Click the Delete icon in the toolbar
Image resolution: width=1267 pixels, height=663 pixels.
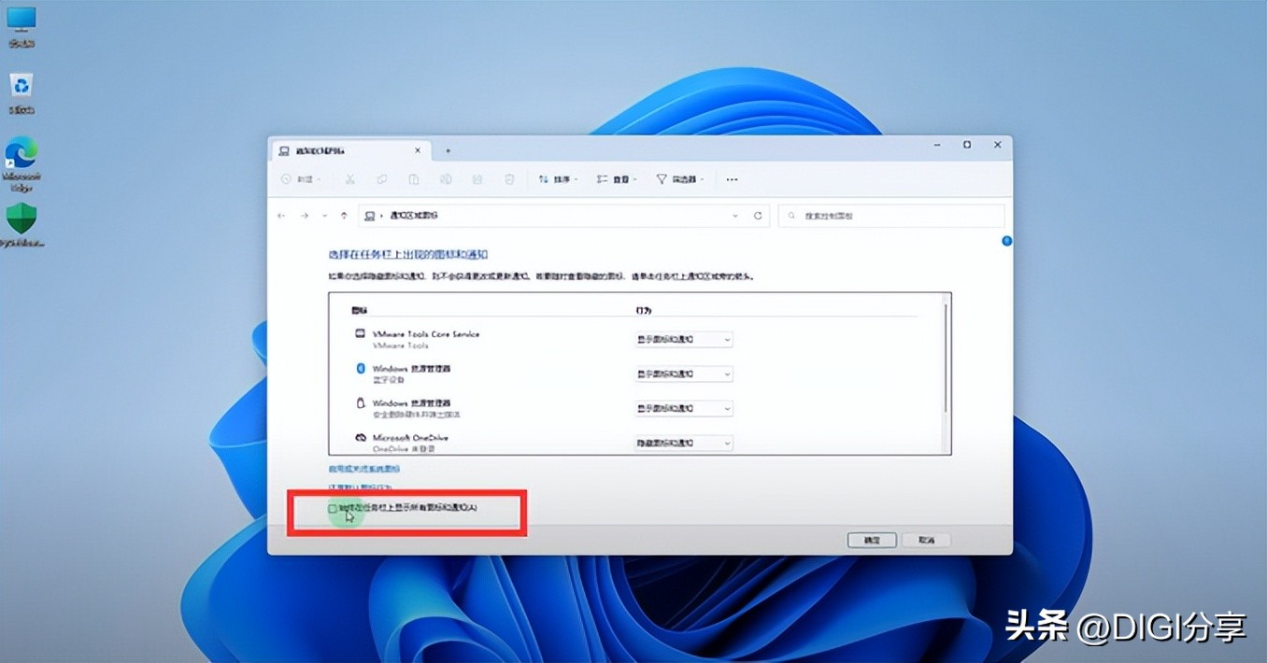508,178
